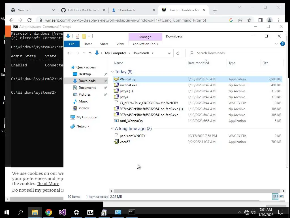Viewport: 290px width, 218px height.
Task: Go up one folder level in Explorer
Action: tap(90, 53)
